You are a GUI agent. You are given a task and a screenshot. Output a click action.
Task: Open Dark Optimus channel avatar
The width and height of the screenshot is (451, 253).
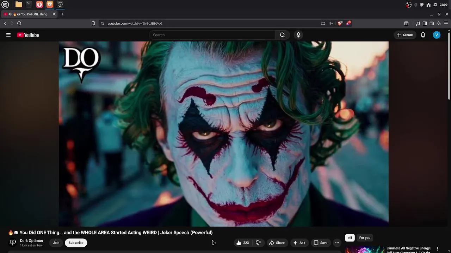[13, 242]
